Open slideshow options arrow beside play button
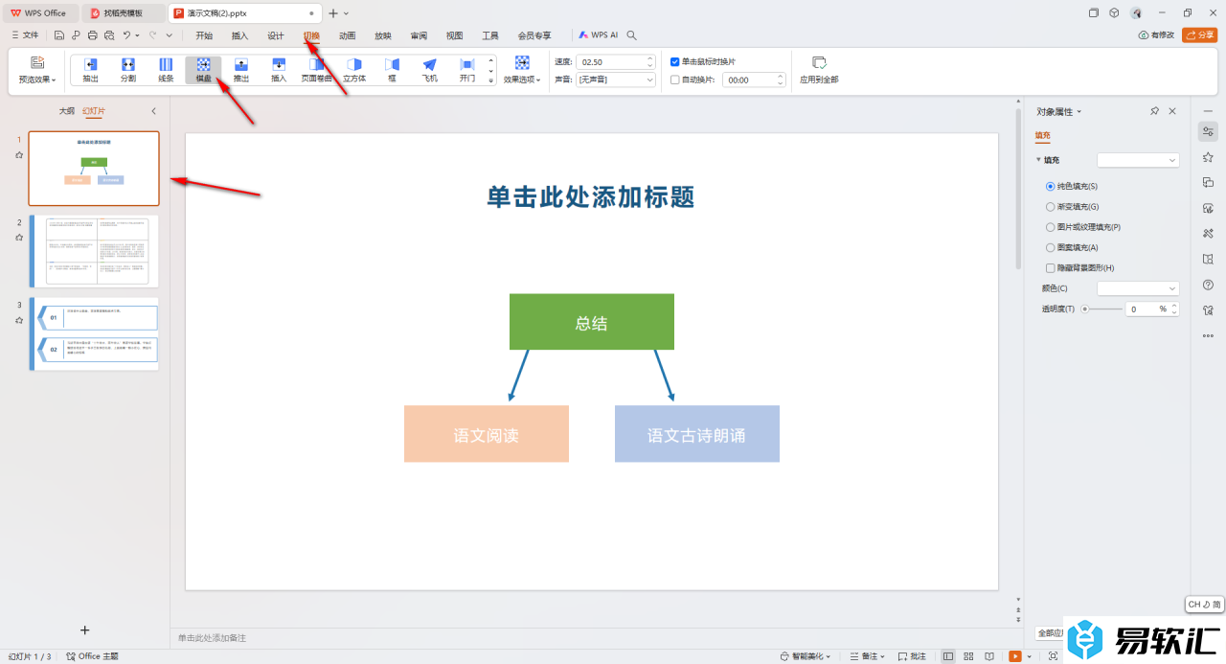 1029,656
